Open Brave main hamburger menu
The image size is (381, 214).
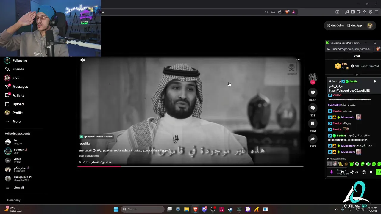click(x=377, y=12)
